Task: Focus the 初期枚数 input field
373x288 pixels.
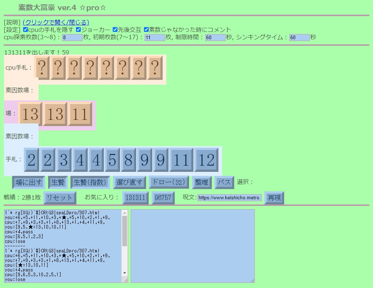Action: coord(155,37)
